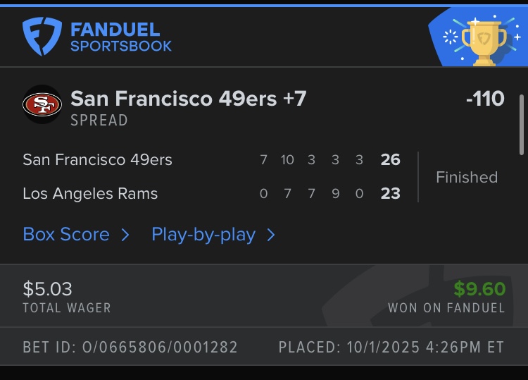Image resolution: width=528 pixels, height=380 pixels.
Task: Click the FanDuel shield logo icon
Action: [42, 37]
